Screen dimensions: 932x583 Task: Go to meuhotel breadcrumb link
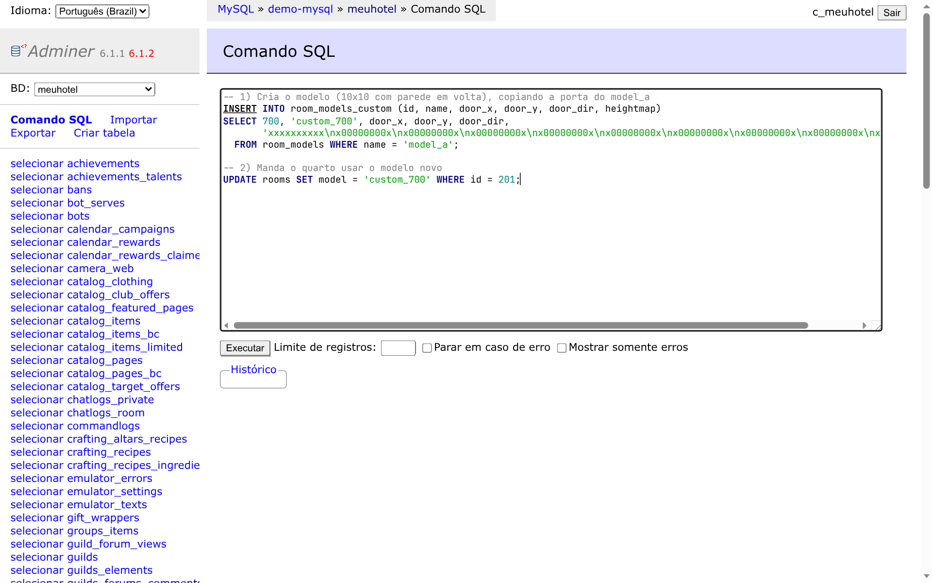point(372,9)
